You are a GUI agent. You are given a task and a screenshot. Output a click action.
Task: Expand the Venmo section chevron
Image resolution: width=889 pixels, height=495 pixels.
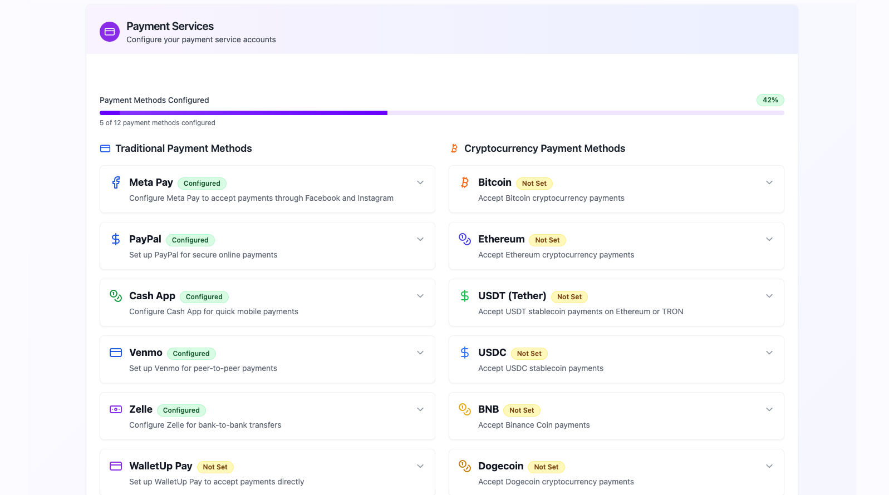[x=420, y=353]
